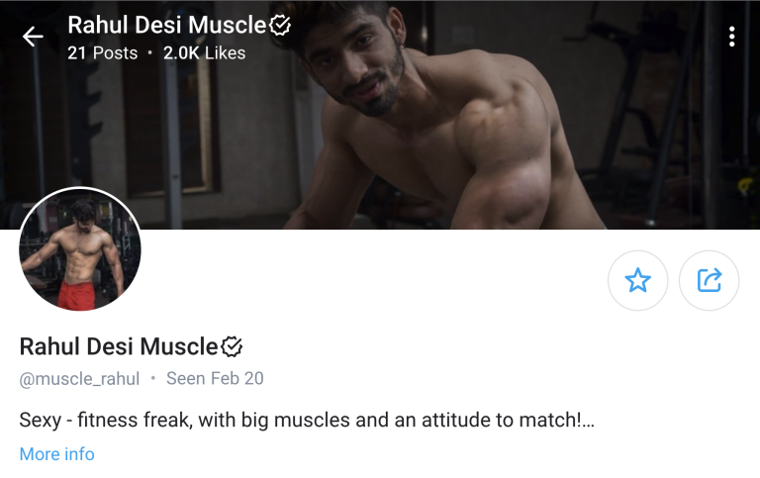The image size is (760, 478).
Task: Click the verified badge in header title
Action: coord(280,25)
